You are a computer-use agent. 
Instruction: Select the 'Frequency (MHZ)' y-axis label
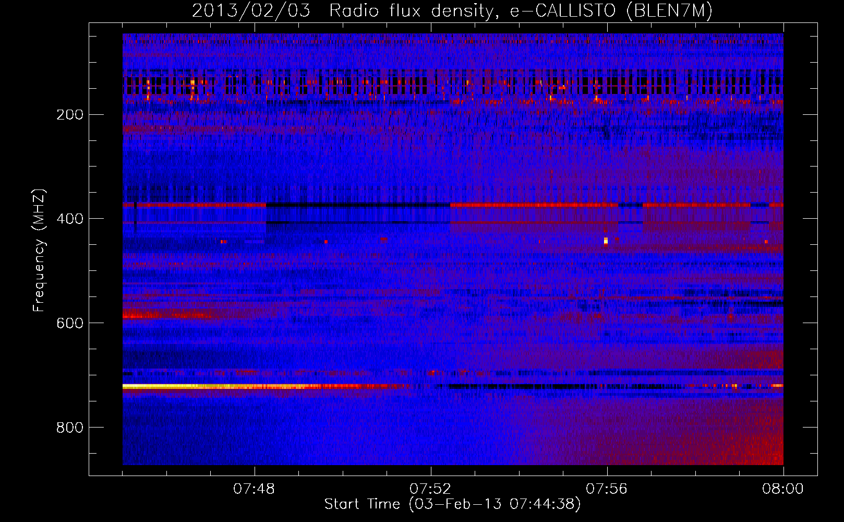39,251
